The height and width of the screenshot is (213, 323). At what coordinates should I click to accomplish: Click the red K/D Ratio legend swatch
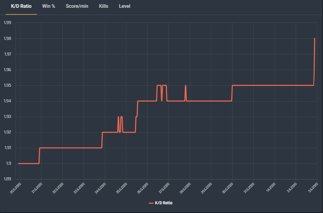coord(151,203)
